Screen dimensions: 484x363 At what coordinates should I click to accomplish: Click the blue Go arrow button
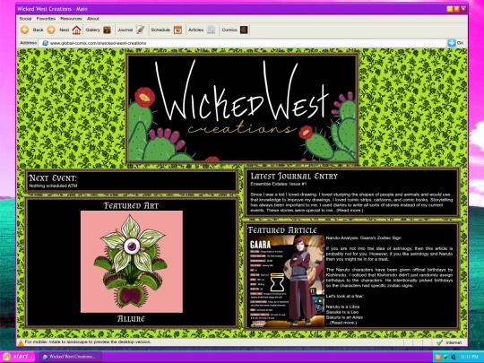(452, 43)
